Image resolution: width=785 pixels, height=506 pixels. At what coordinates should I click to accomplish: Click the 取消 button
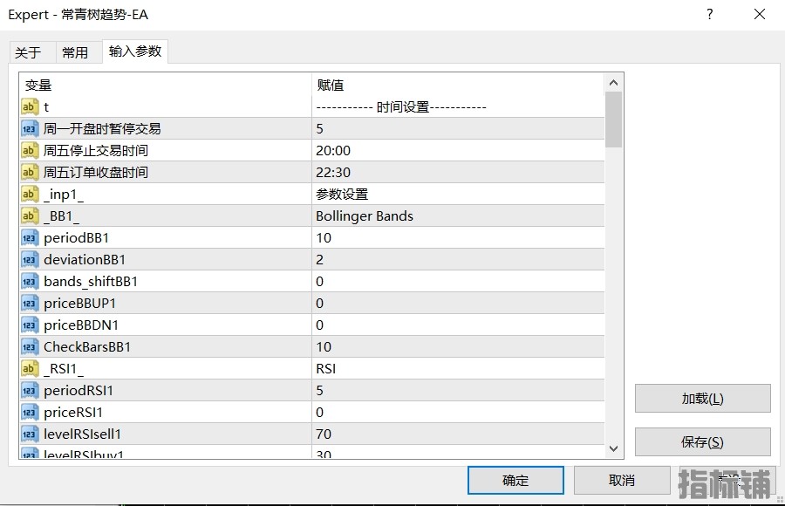(622, 481)
